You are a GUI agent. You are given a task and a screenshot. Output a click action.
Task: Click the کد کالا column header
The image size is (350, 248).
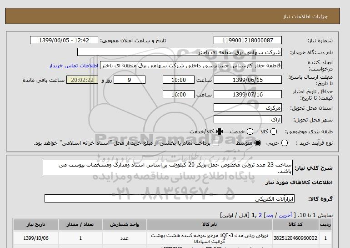pos(295,224)
